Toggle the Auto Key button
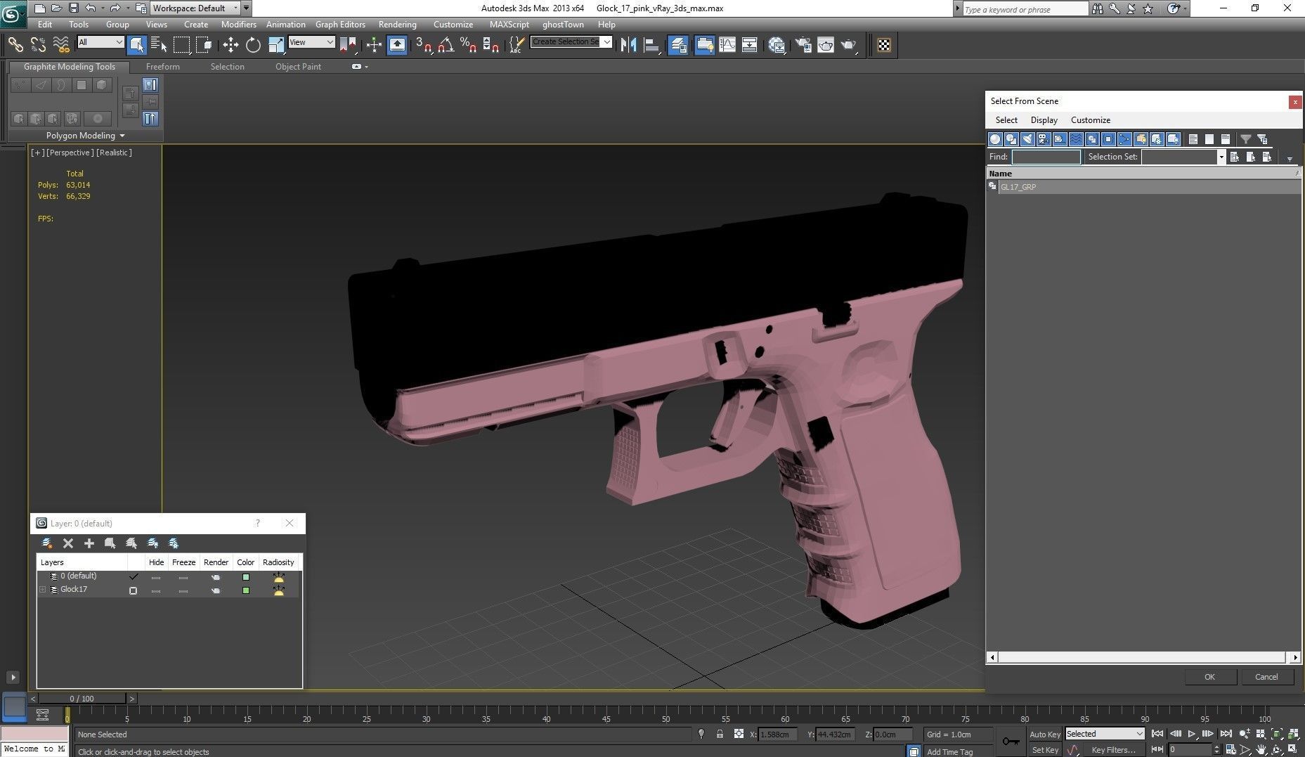Viewport: 1305px width, 757px height. coord(1044,735)
